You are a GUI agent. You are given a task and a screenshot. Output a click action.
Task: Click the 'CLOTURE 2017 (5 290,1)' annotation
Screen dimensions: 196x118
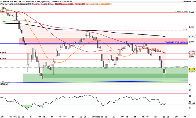pos(176,42)
